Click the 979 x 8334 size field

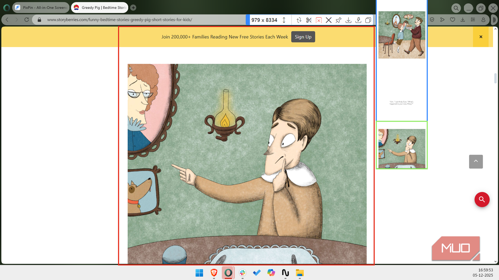tap(264, 20)
